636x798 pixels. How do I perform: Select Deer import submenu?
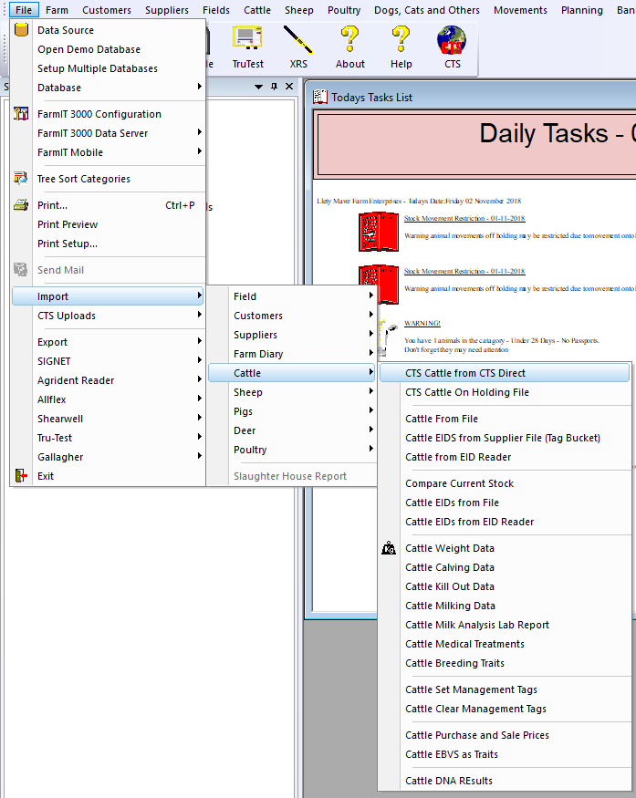coord(291,430)
